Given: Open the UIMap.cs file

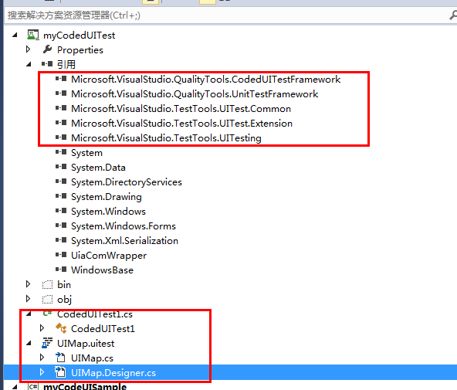Looking at the screenshot, I should click(x=92, y=358).
